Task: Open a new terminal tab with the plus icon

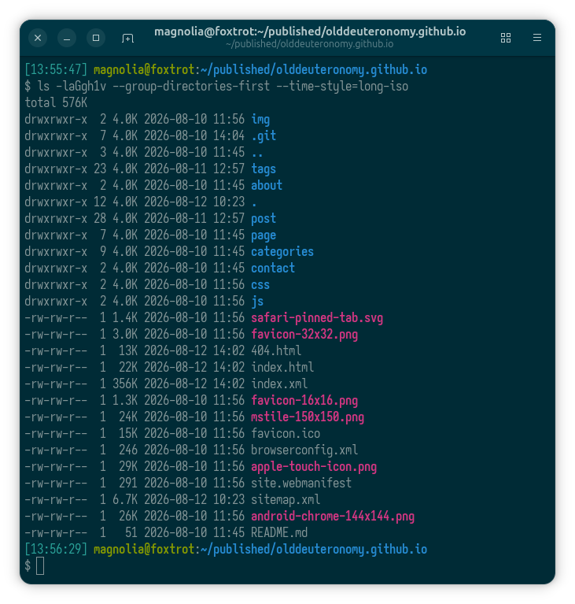Action: [x=127, y=38]
